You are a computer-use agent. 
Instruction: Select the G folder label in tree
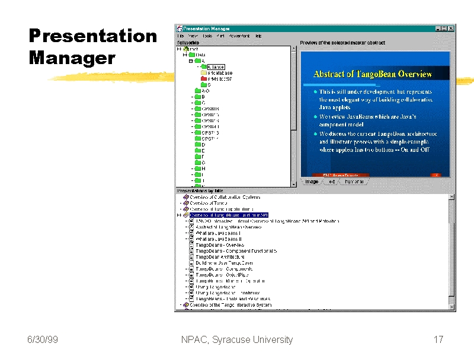(x=203, y=163)
